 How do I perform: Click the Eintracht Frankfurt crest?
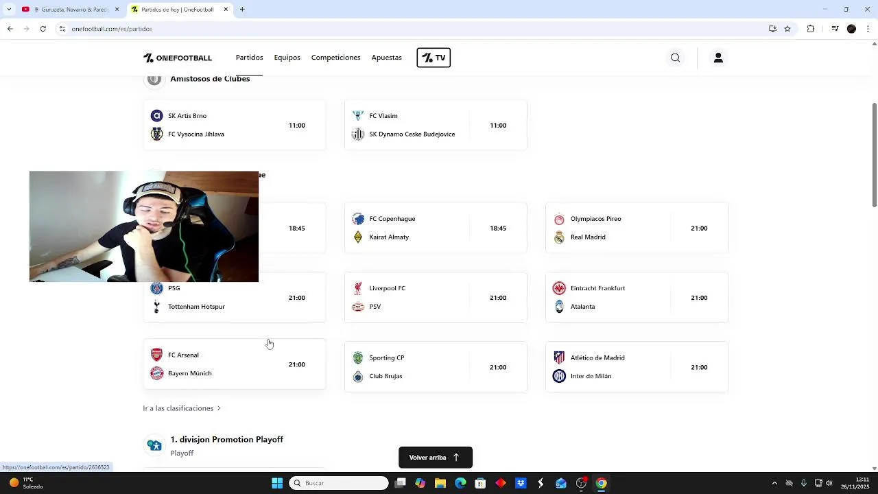point(559,288)
